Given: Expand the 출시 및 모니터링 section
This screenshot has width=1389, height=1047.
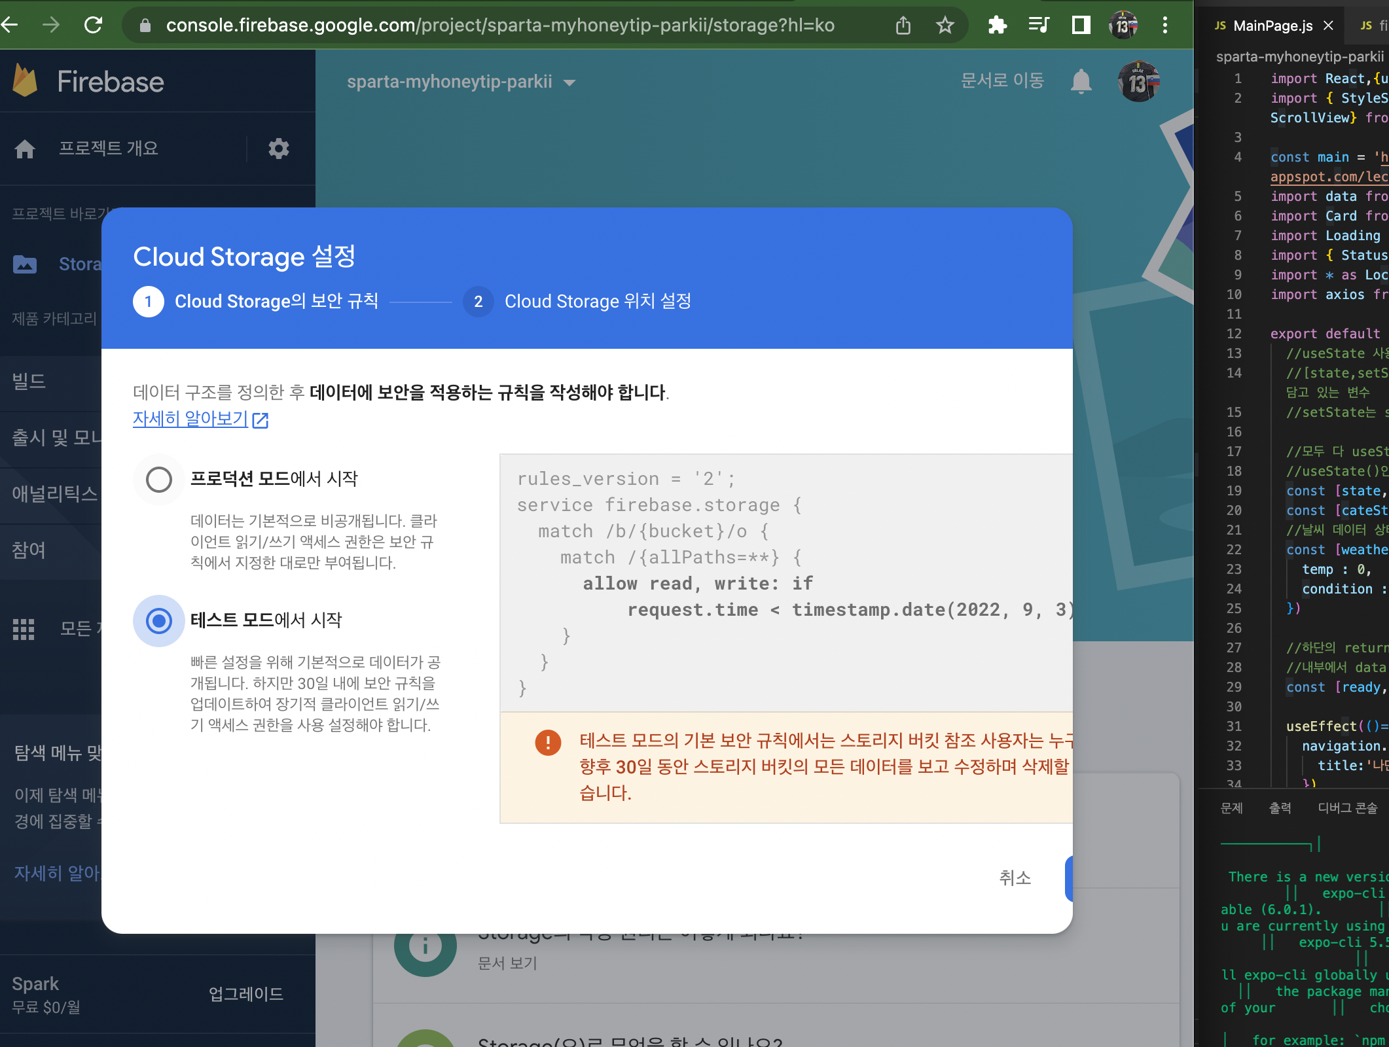Looking at the screenshot, I should click(x=51, y=437).
